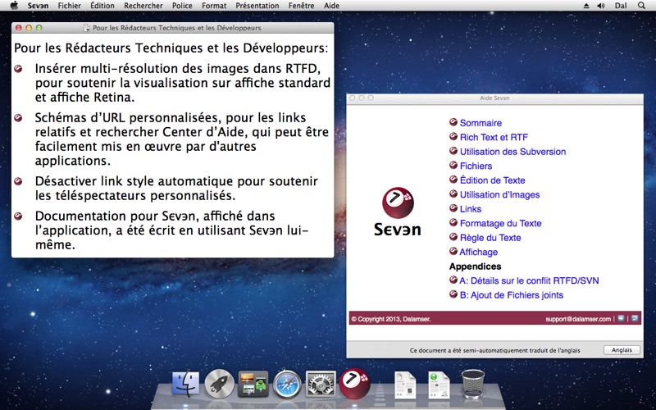Click the ball bullet beside Désactiver link style
The width and height of the screenshot is (656, 410).
(x=18, y=181)
